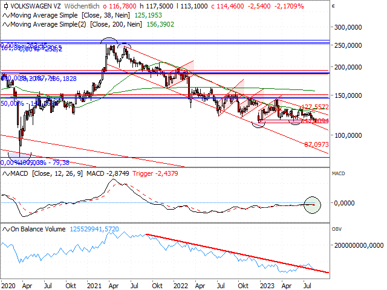Screen dimensions: 387x290
Task: Click the MACD indicator line icon
Action: point(6,174)
